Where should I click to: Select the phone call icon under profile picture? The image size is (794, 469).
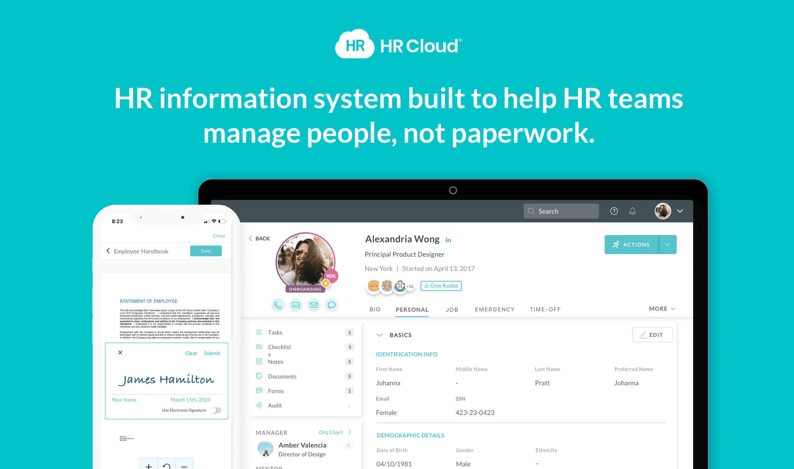[x=278, y=305]
